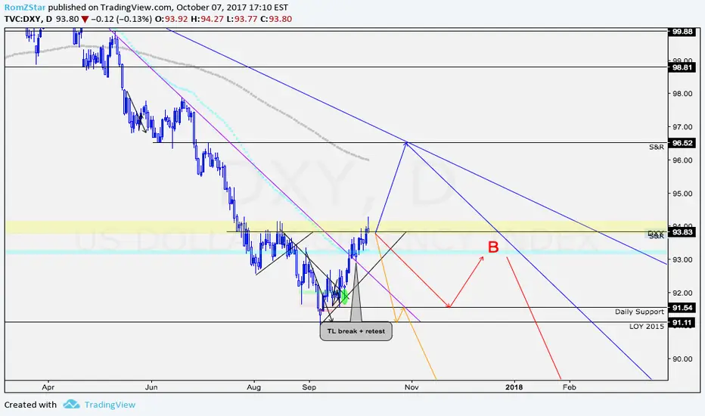This screenshot has width=705, height=416.
Task: Click the 'Created with' footer text
Action: [30, 405]
